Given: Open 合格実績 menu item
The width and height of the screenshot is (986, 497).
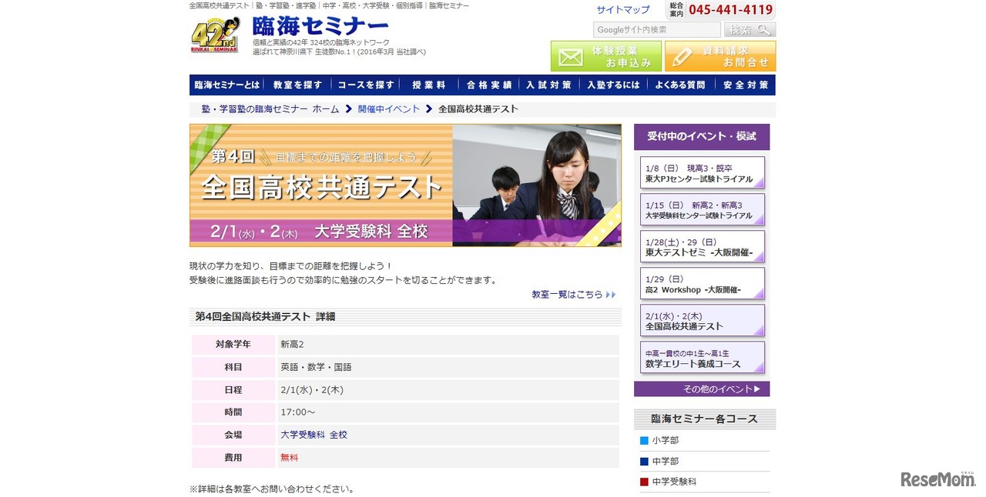Looking at the screenshot, I should 489,85.
